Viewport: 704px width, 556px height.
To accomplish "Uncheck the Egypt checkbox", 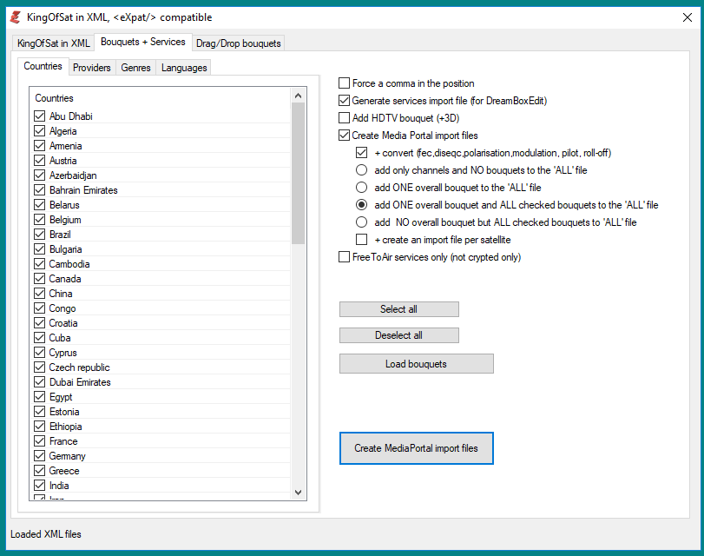I will [x=40, y=397].
